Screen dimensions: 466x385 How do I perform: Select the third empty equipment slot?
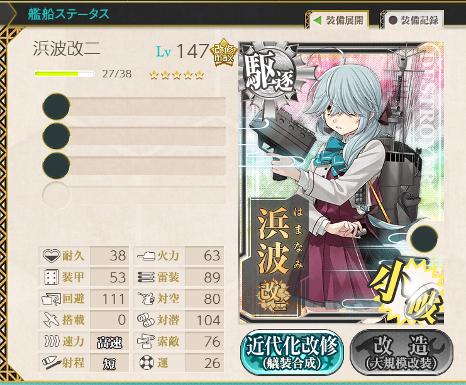(x=135, y=165)
